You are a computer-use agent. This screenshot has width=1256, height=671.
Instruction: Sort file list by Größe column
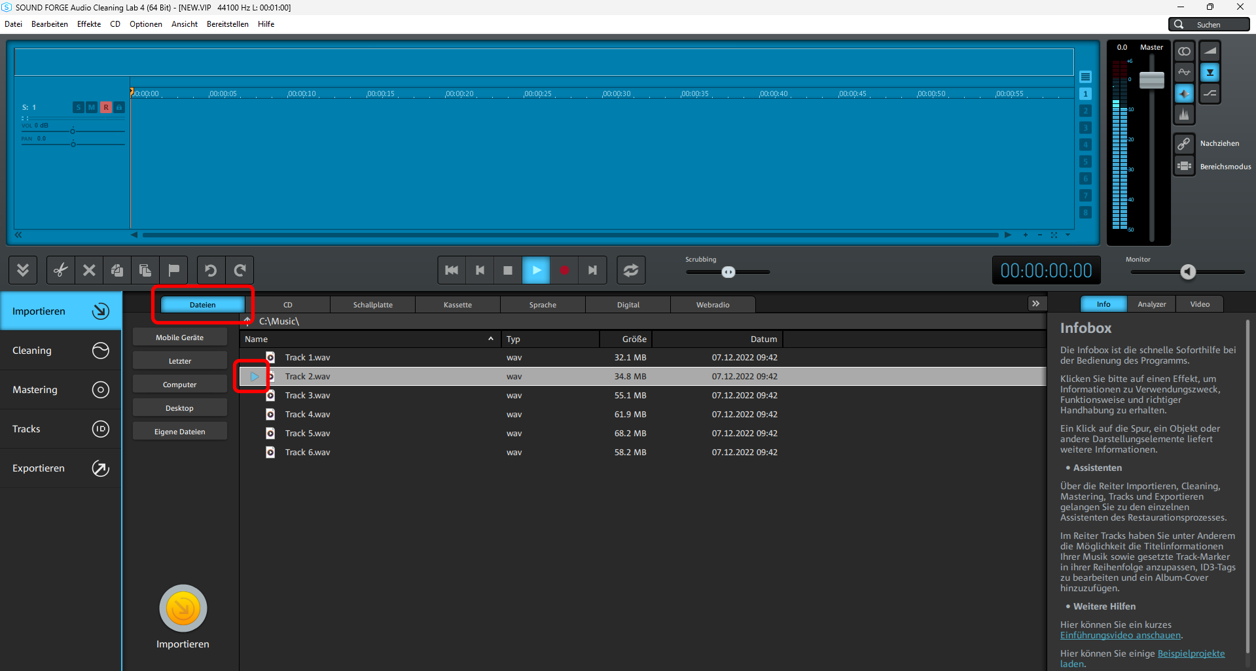626,339
